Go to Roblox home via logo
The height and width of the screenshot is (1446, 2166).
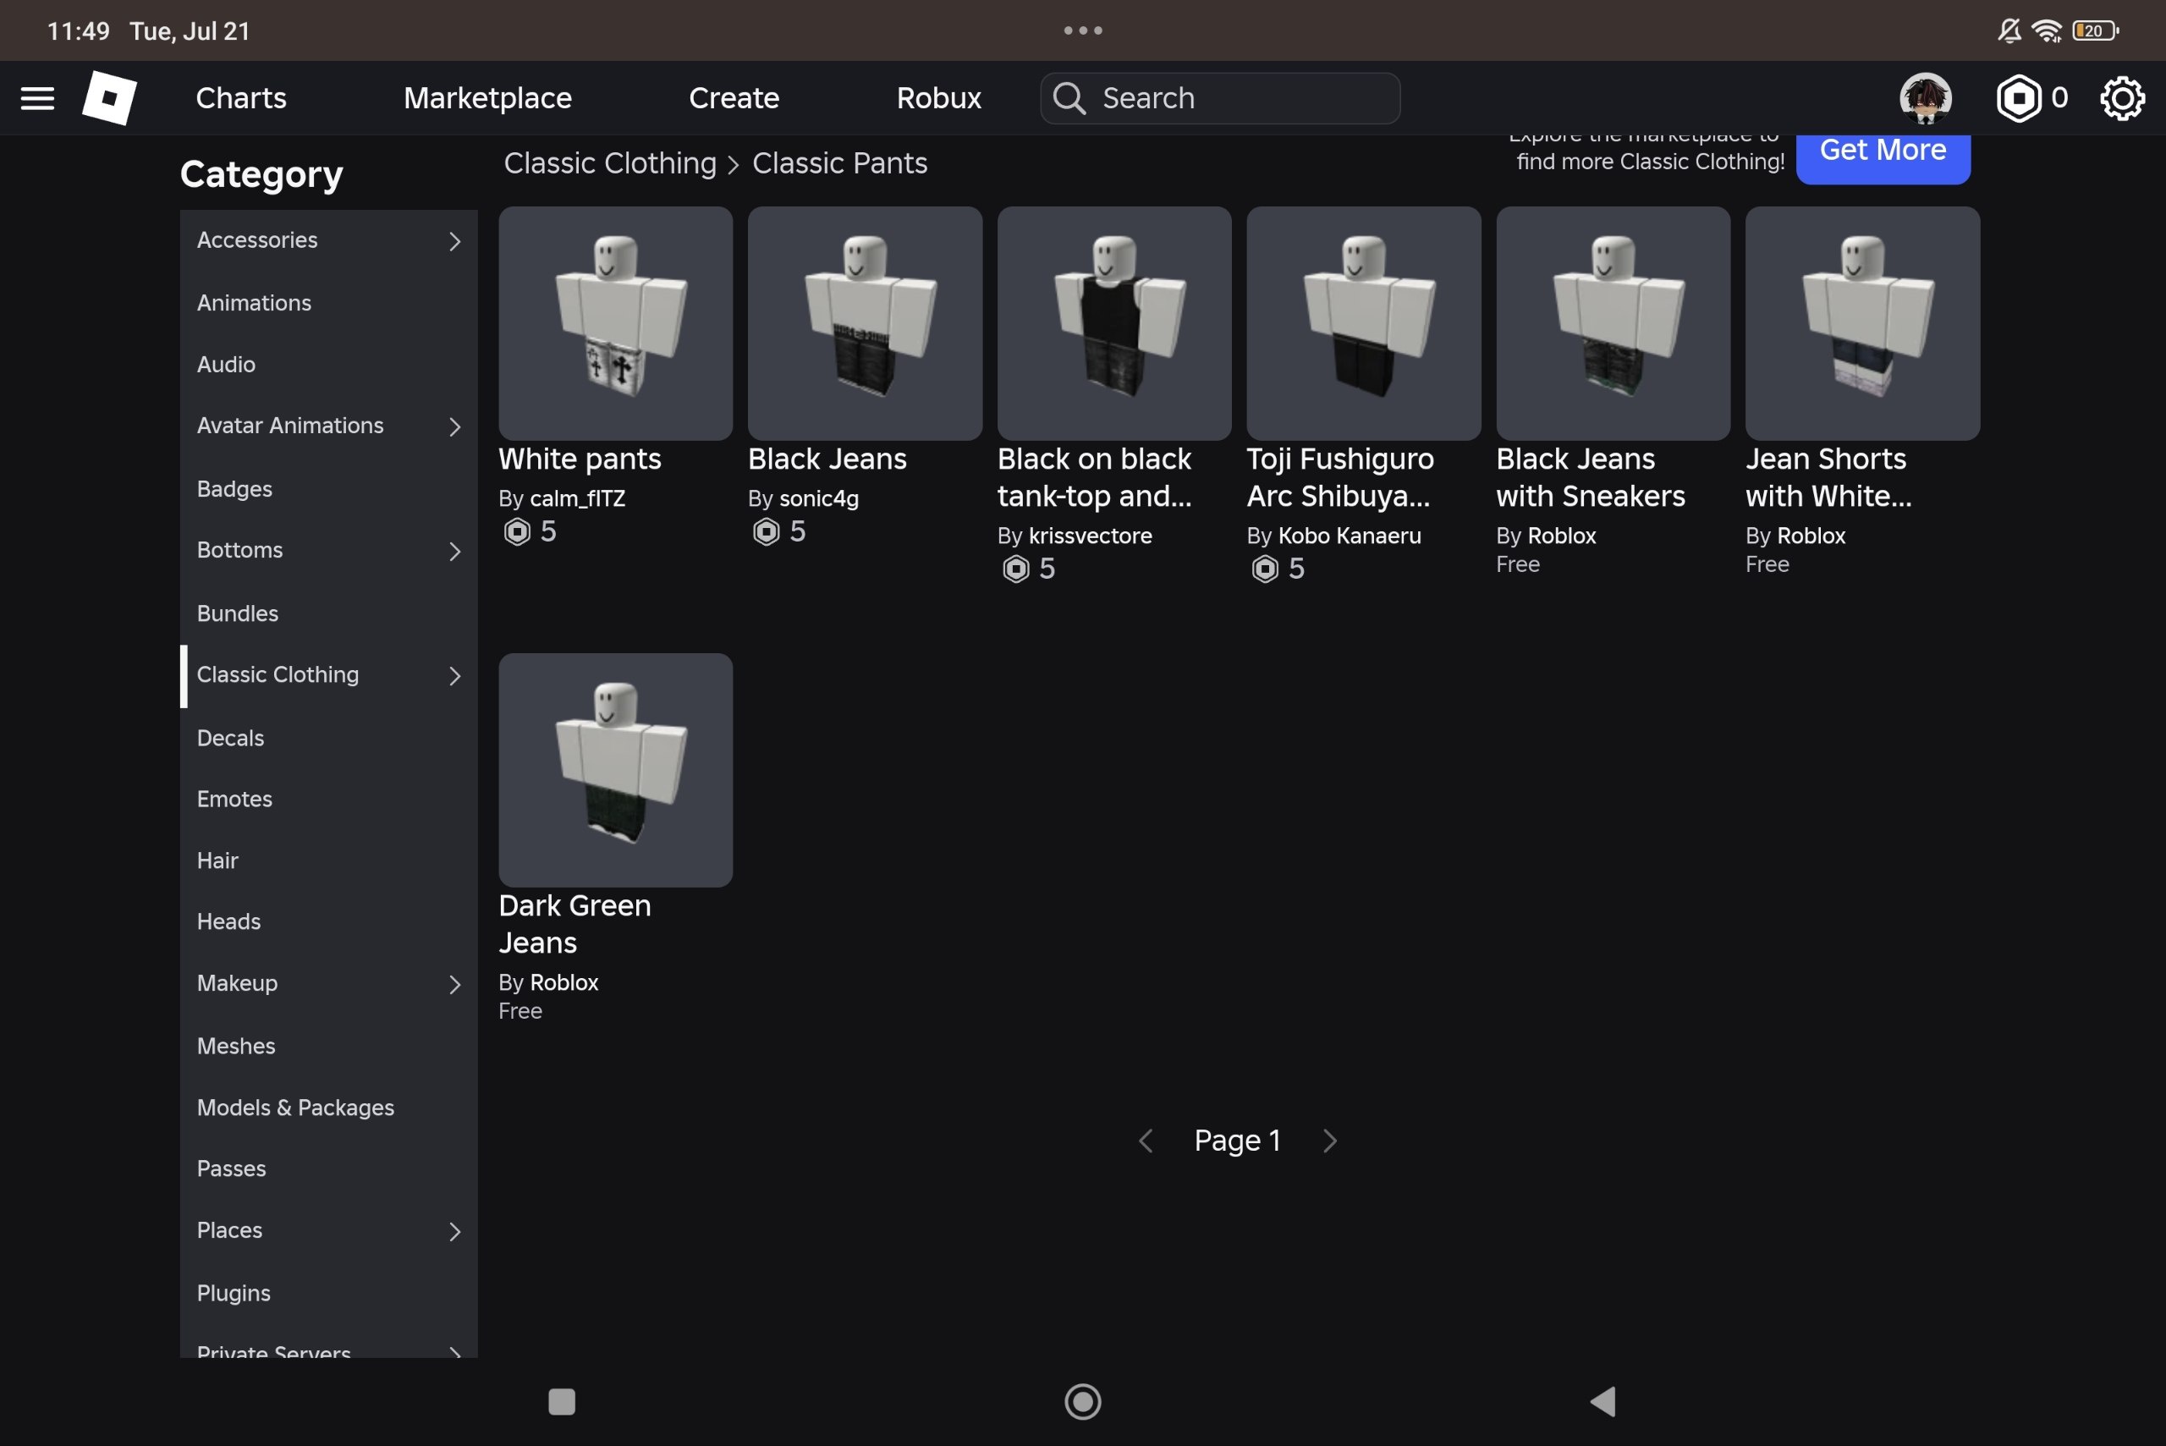(109, 98)
